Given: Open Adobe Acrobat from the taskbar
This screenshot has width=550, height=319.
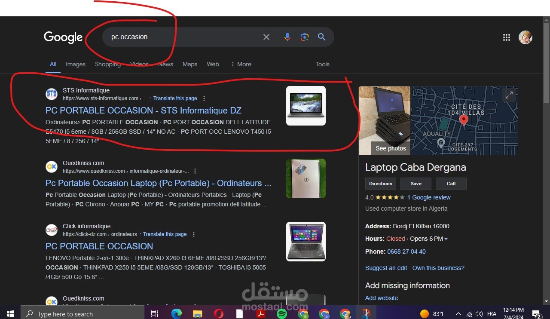Looking at the screenshot, I should tap(261, 313).
